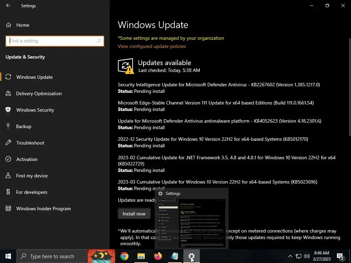Open the Troubleshoot page
This screenshot has width=351, height=263.
[x=30, y=143]
